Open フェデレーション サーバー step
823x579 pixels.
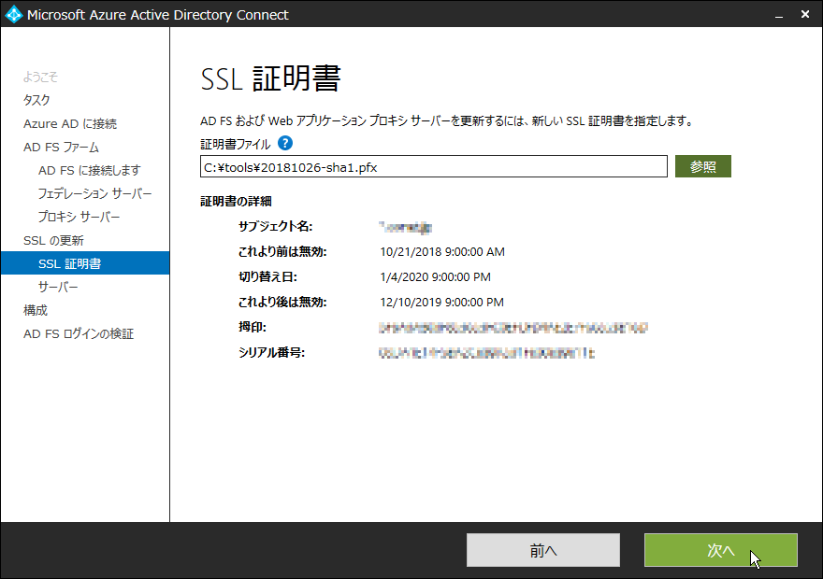[94, 193]
